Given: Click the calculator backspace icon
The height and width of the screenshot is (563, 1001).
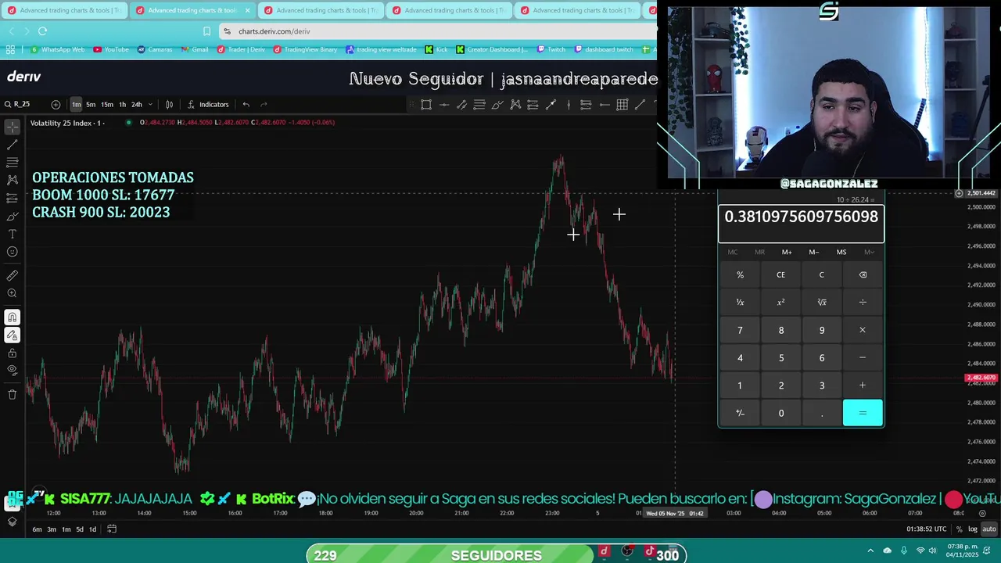Looking at the screenshot, I should tap(863, 274).
